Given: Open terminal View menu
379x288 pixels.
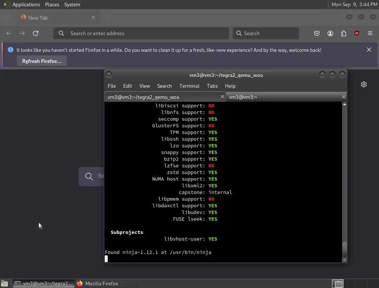Looking at the screenshot, I should pyautogui.click(x=145, y=86).
